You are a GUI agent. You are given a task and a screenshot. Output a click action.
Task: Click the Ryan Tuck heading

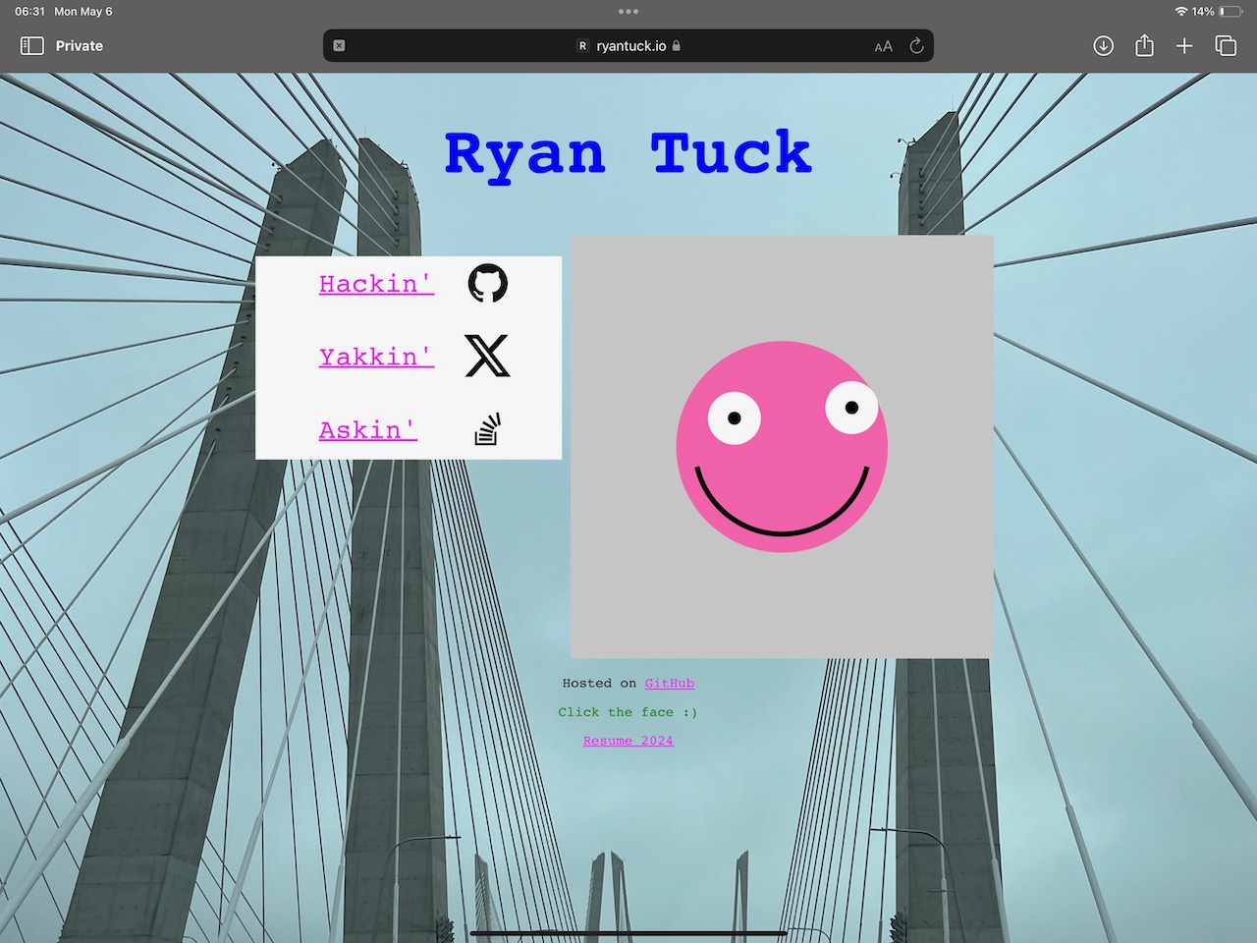pyautogui.click(x=628, y=154)
